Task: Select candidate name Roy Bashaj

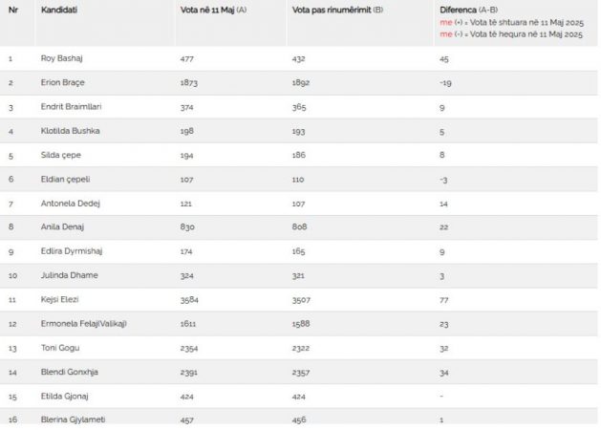Action: point(62,58)
